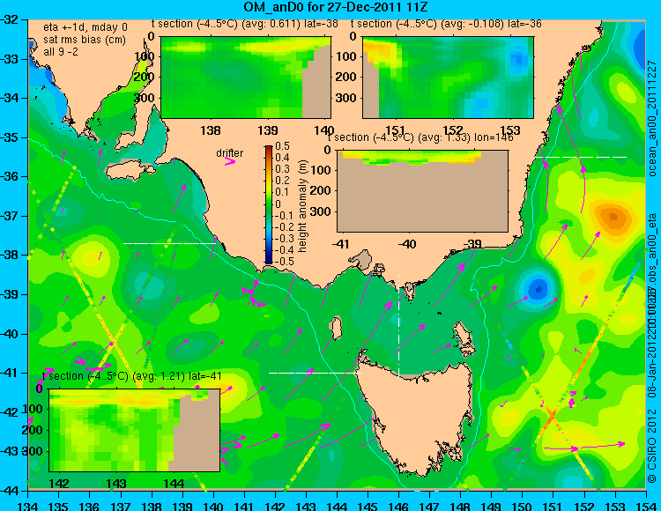Click the 139 tick label under the lat=-38 section
Screen dimensions: 661x511
268,130
